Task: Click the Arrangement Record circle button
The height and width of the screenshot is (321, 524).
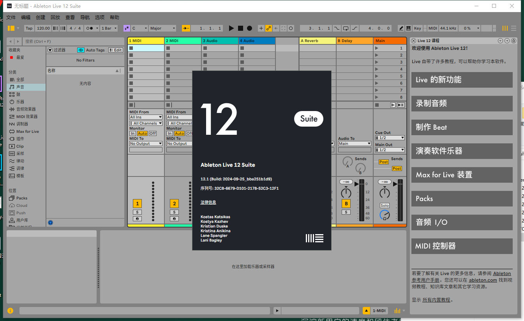Action: tap(249, 28)
